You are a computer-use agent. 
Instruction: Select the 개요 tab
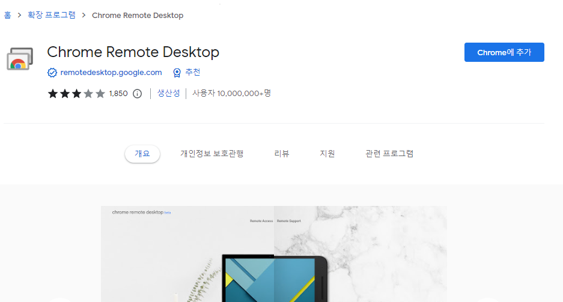(x=142, y=154)
